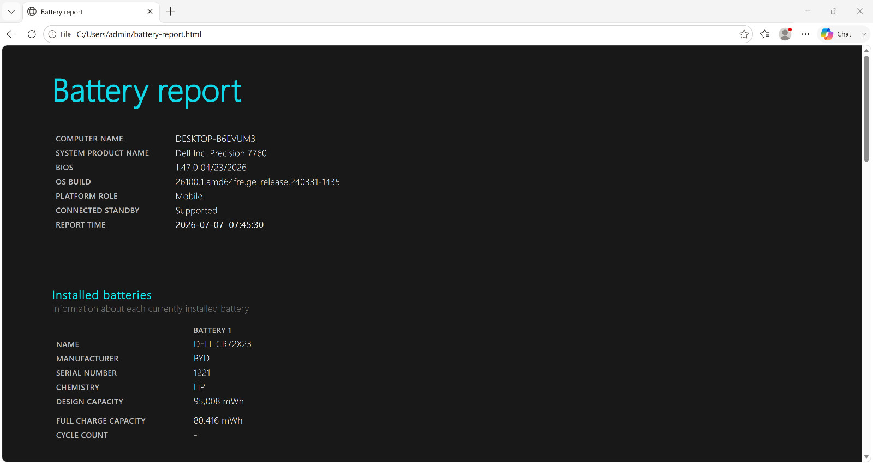Open a new tab with plus button

[x=171, y=11]
